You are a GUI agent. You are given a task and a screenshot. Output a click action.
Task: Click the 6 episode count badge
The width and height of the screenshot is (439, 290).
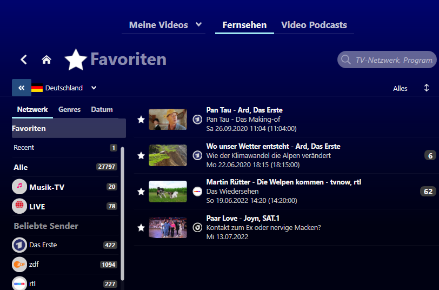(x=430, y=155)
